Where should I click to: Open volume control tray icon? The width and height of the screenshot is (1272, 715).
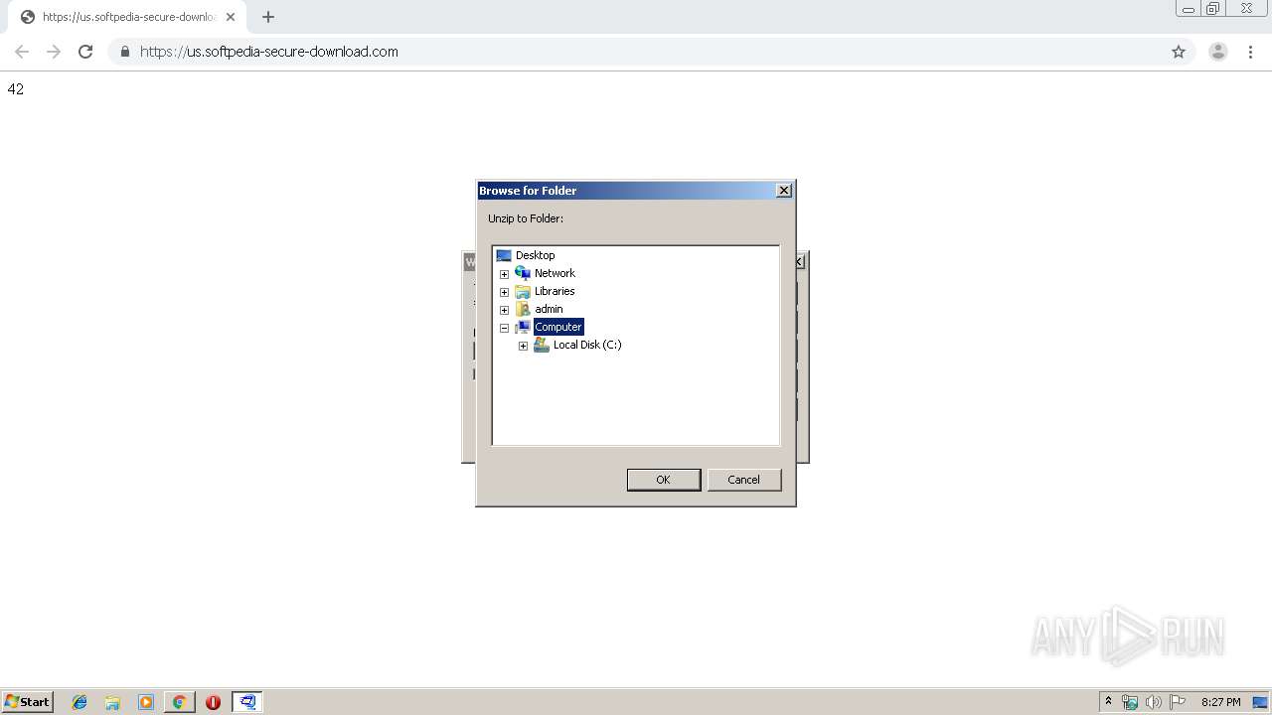coord(1153,702)
